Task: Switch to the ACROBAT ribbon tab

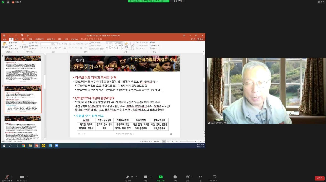Action: [74, 39]
